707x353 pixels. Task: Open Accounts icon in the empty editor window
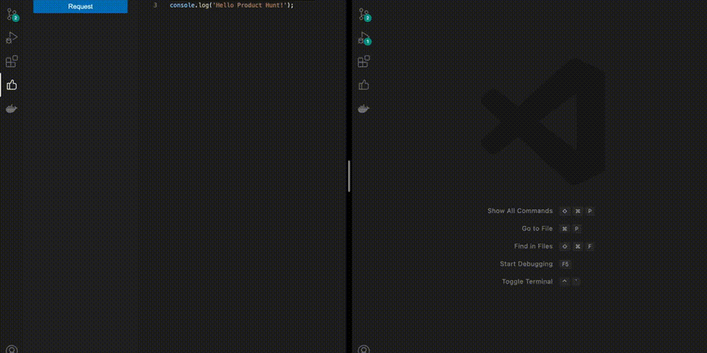tap(364, 350)
